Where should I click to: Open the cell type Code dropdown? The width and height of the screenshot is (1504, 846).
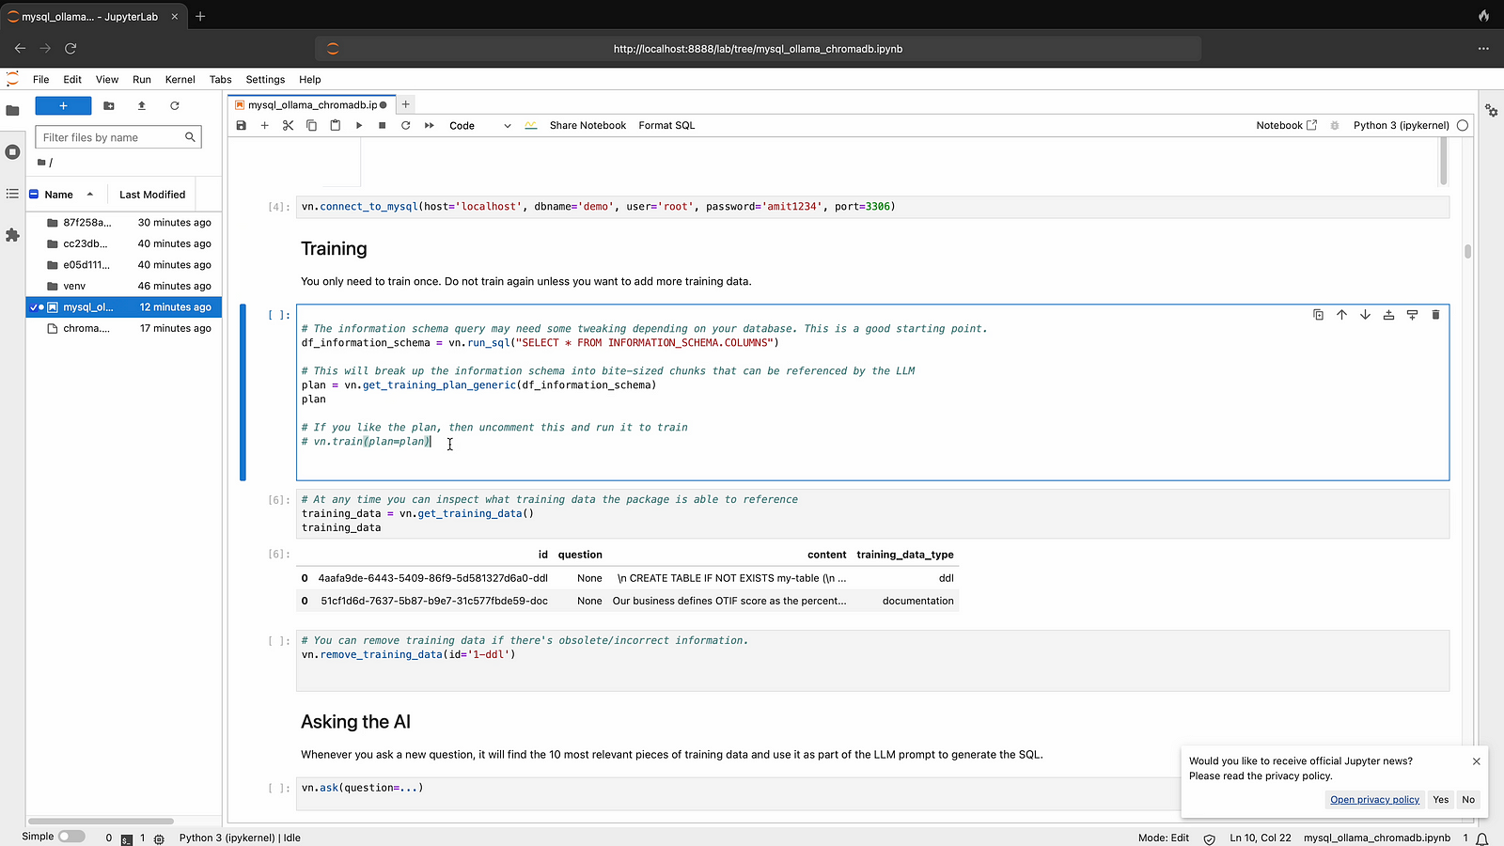pos(479,125)
